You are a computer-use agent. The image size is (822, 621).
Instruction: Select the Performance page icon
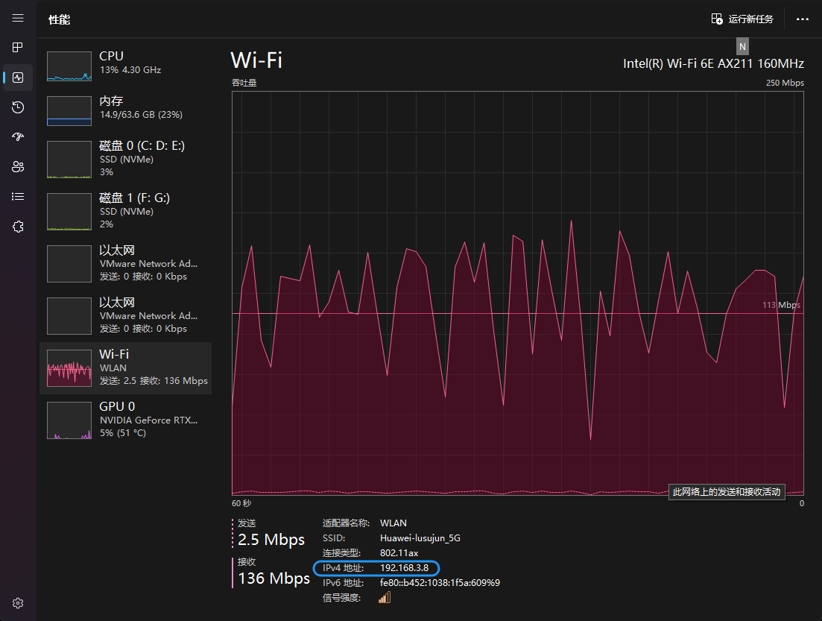pyautogui.click(x=18, y=78)
